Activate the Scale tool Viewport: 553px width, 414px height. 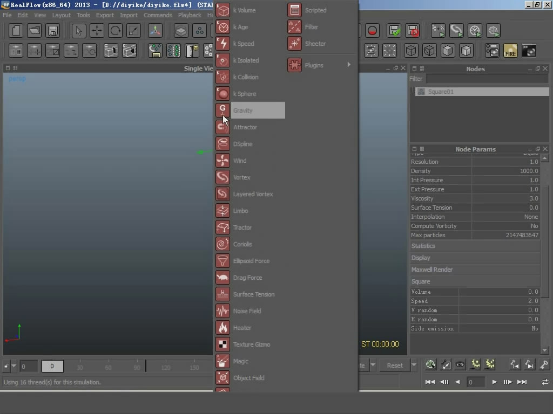[134, 31]
